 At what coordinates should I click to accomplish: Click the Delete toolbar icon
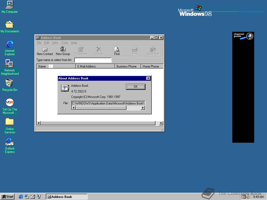pos(99,51)
